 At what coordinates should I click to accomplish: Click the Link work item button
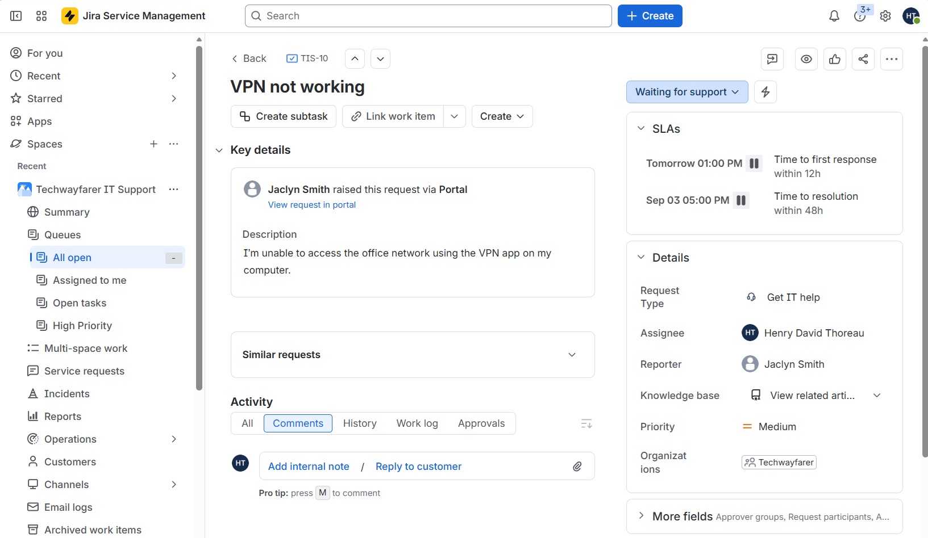coord(393,116)
